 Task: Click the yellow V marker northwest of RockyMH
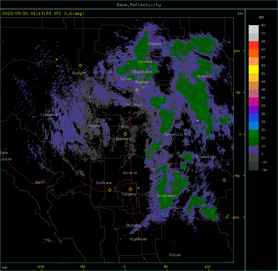tap(56, 59)
